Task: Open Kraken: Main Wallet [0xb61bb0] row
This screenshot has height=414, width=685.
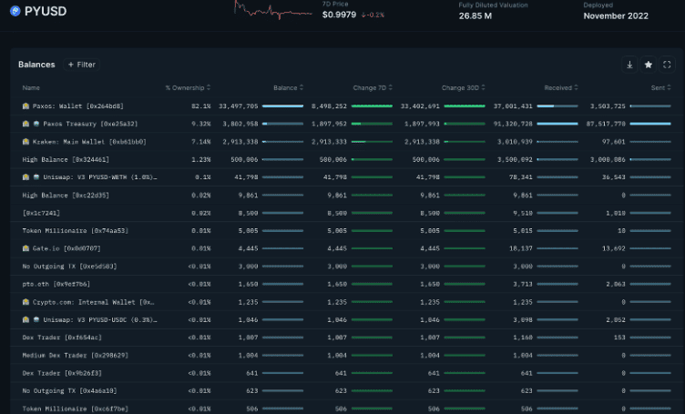Action: click(x=346, y=142)
